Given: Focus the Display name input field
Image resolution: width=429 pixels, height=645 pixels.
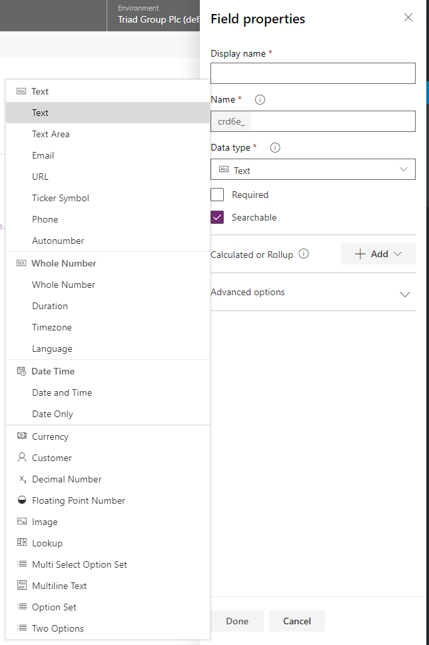Looking at the screenshot, I should [x=313, y=73].
